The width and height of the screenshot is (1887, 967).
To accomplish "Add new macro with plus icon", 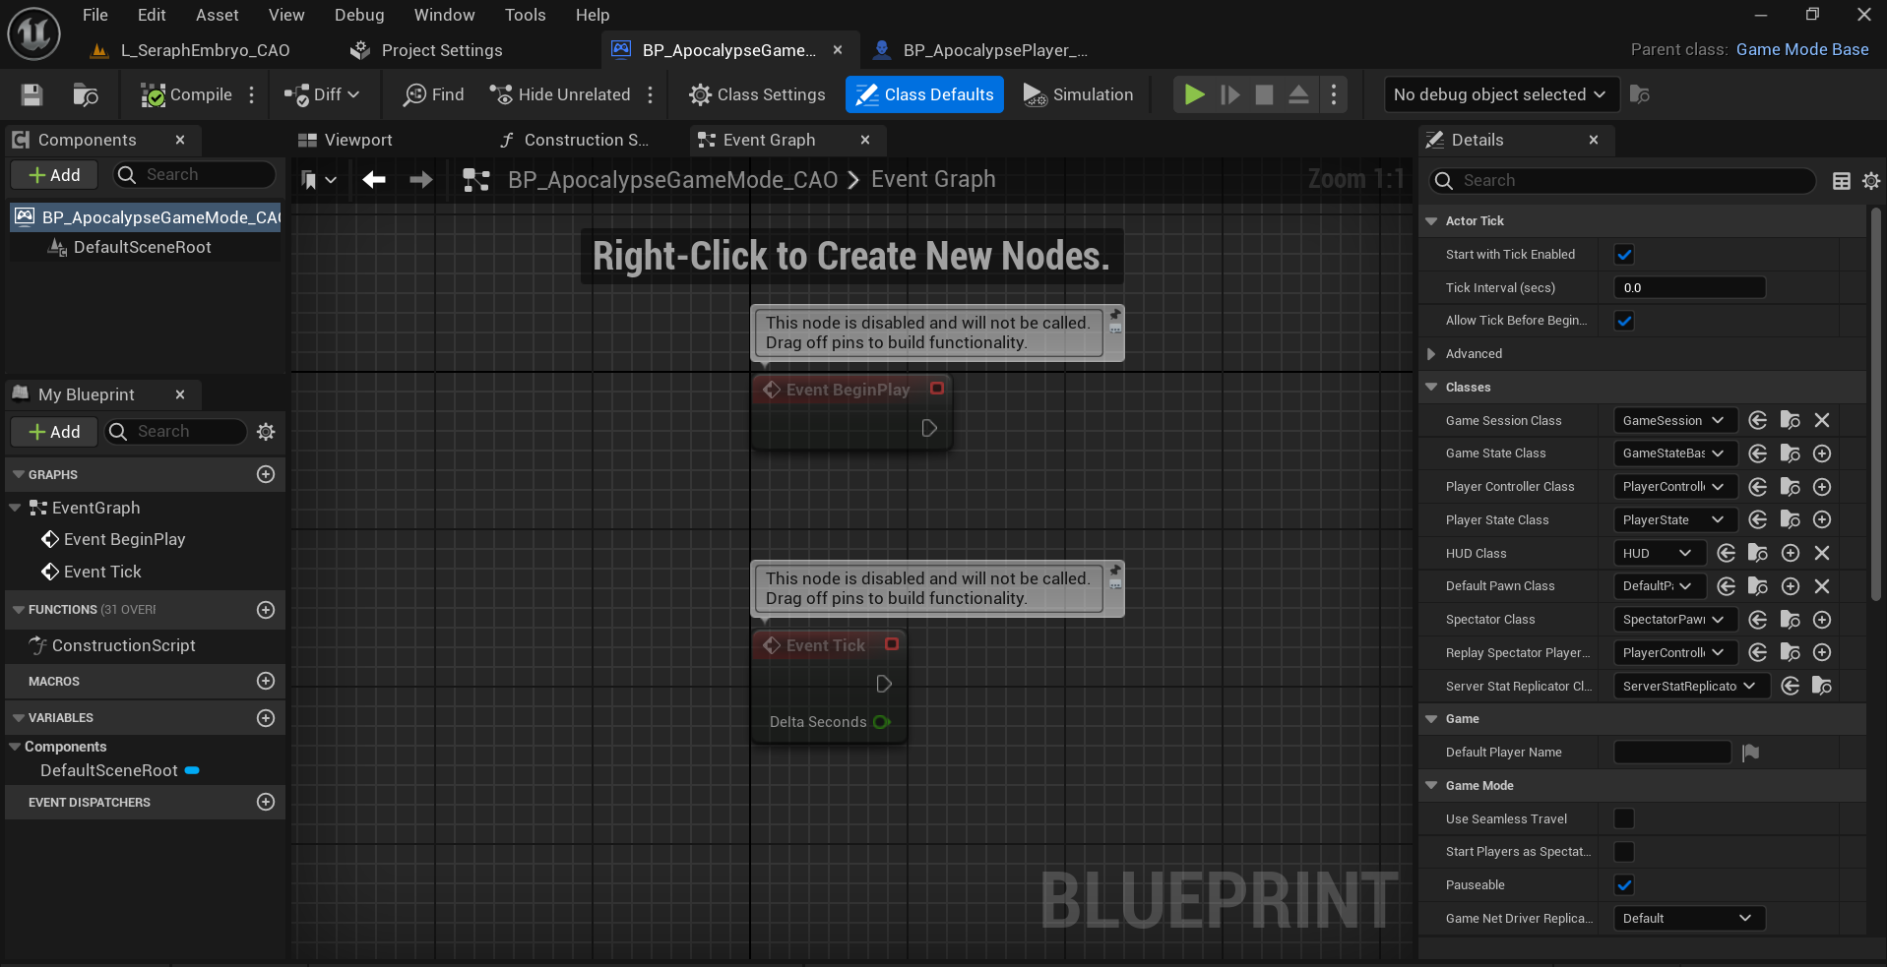I will 266,681.
